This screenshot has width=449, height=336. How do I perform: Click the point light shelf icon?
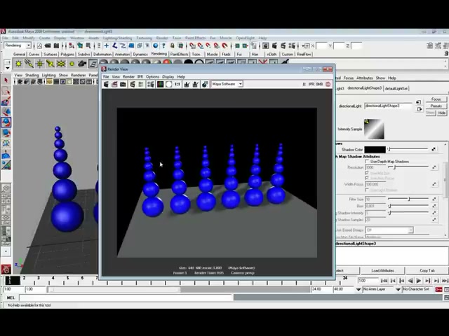point(39,64)
